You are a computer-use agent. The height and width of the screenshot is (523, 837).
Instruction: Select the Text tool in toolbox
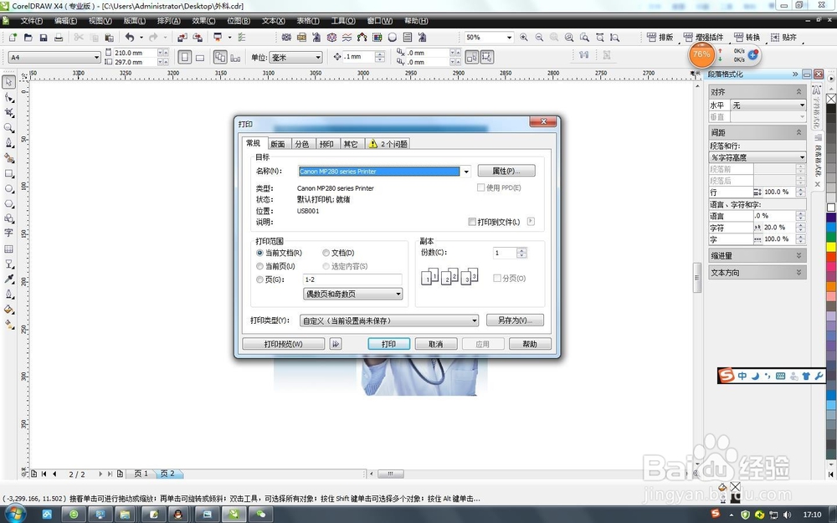tap(9, 233)
